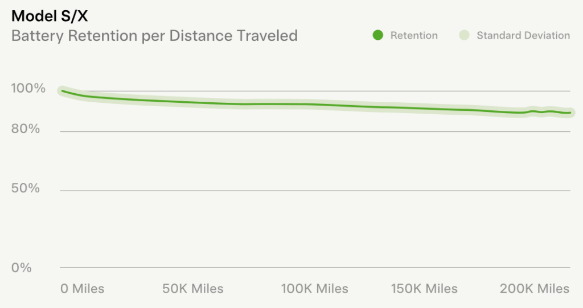Click the right end of the retention line
The height and width of the screenshot is (308, 583).
point(570,113)
